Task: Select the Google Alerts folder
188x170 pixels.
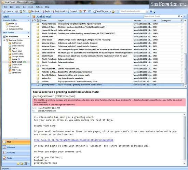Action: [x=18, y=57]
